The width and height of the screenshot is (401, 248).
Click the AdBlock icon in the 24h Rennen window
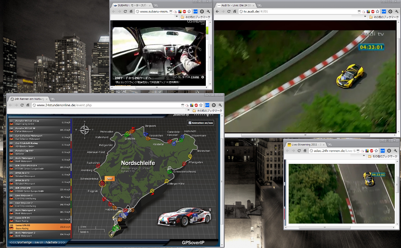(196, 105)
